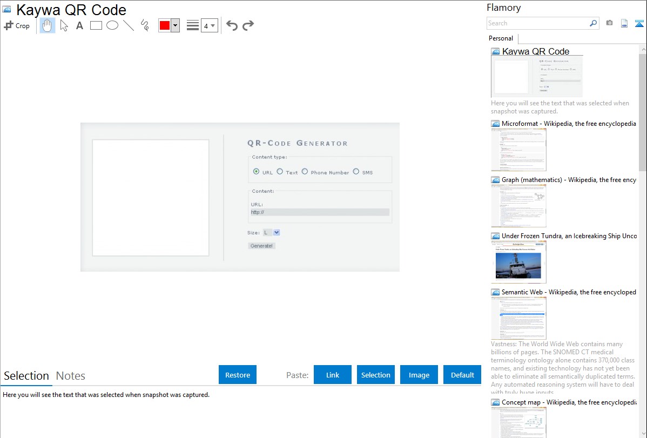
Task: Open the Semantic Web thumbnail
Action: pyautogui.click(x=518, y=318)
